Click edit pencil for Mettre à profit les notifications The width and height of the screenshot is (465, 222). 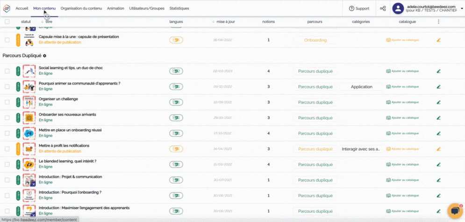point(438,149)
